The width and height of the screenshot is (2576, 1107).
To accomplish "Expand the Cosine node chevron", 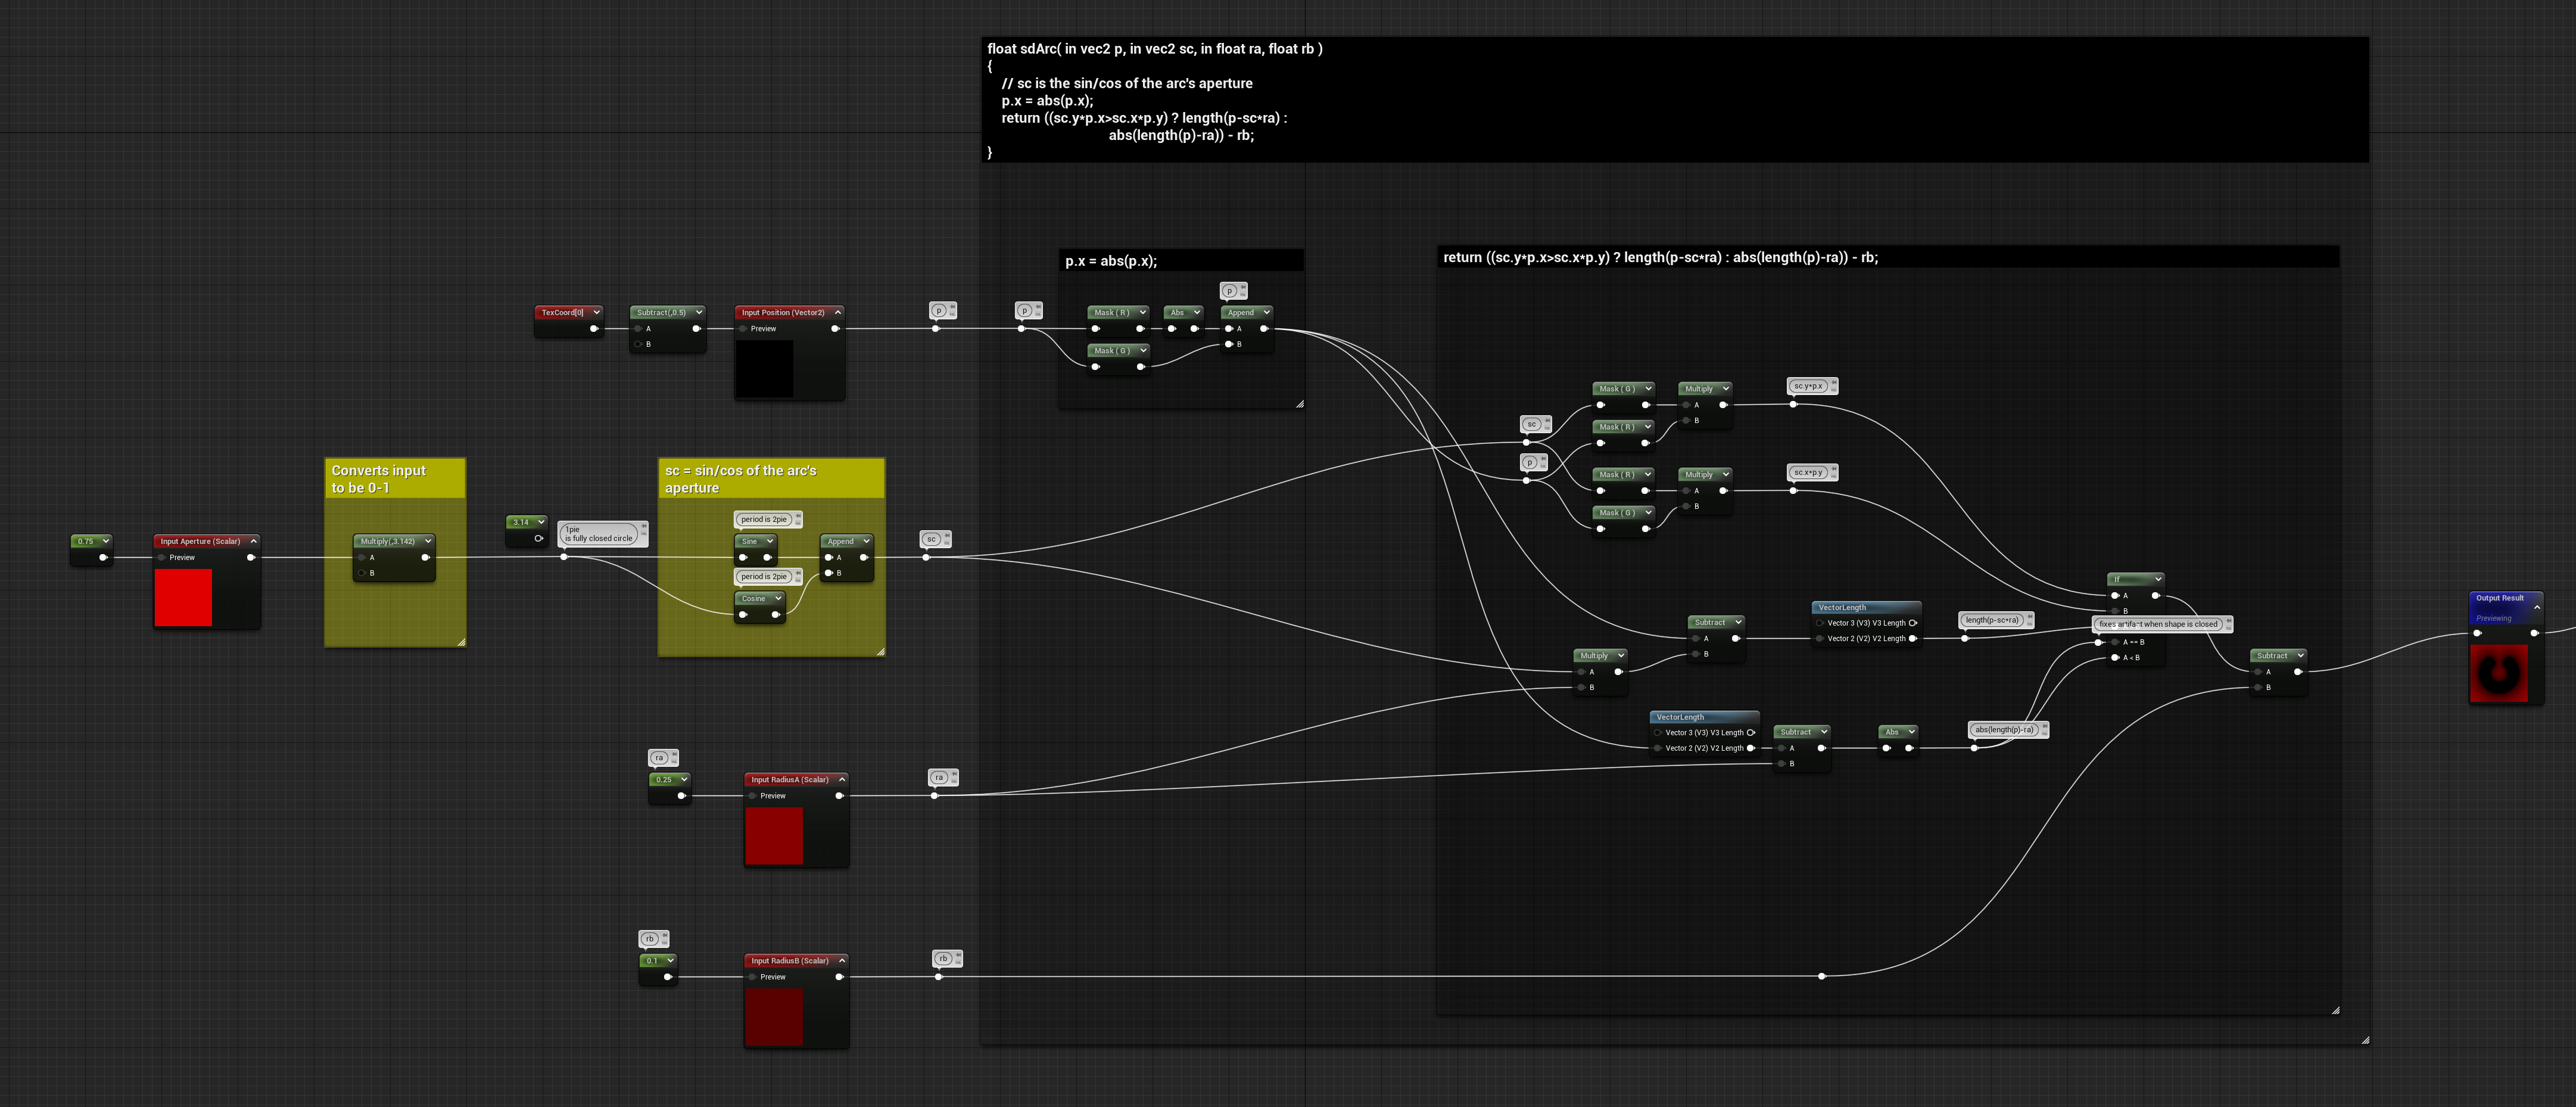I will (778, 599).
